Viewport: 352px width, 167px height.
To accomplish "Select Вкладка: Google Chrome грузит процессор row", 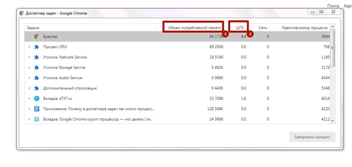I will click(x=177, y=119).
